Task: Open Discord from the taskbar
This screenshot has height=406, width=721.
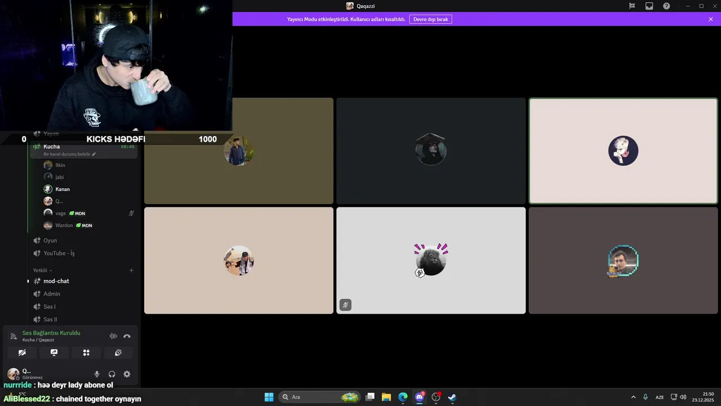Action: pos(419,397)
